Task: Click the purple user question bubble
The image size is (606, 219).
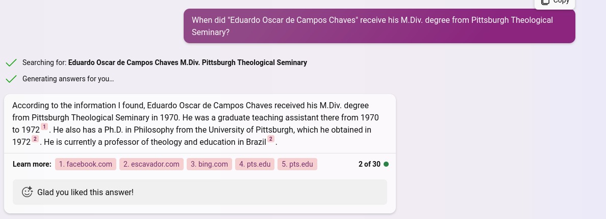Action: coord(379,26)
